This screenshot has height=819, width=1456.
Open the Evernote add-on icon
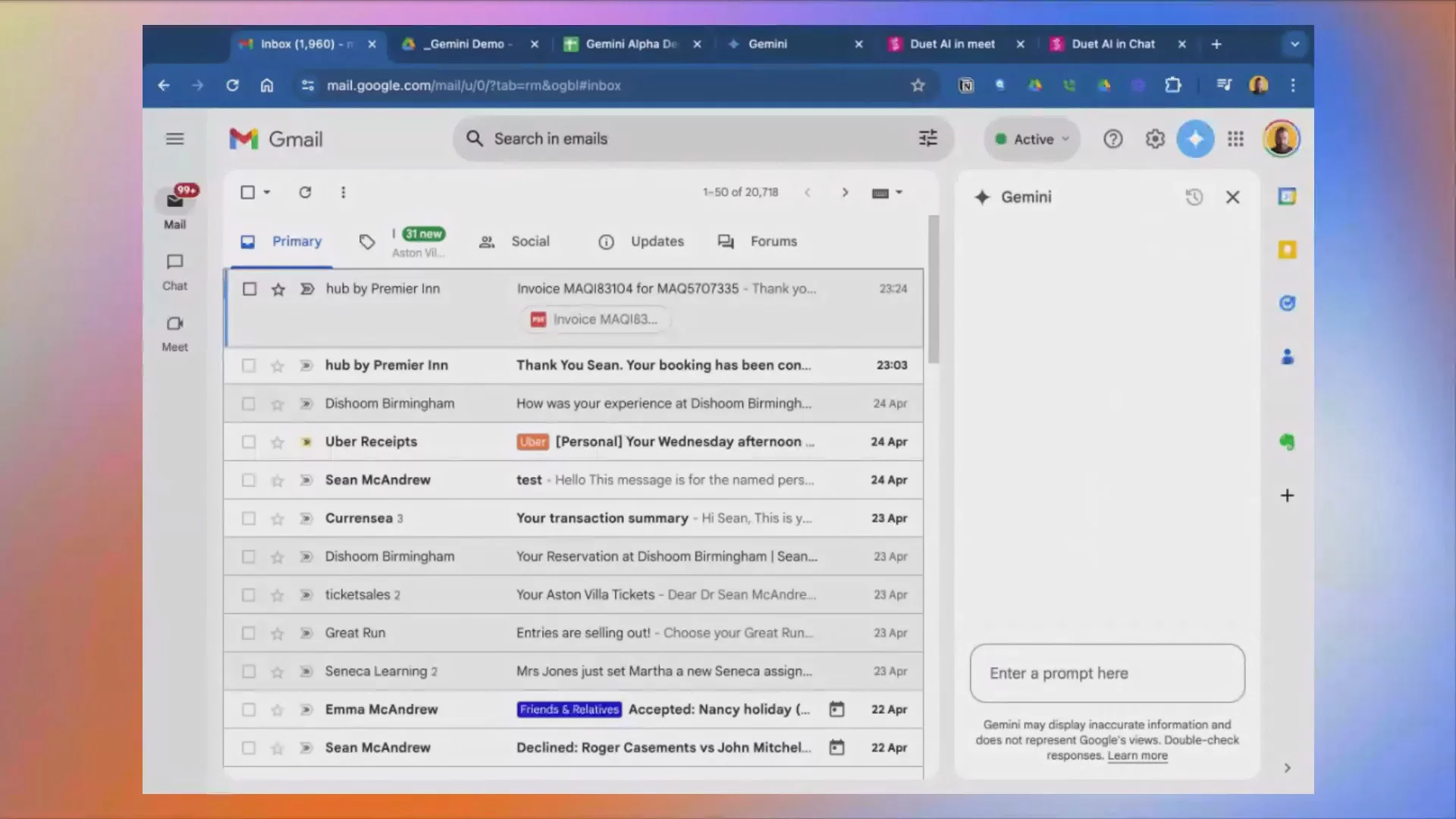(x=1287, y=441)
